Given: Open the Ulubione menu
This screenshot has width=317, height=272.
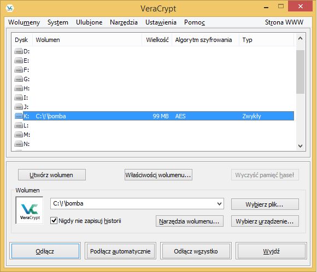Looking at the screenshot, I should pyautogui.click(x=89, y=22).
